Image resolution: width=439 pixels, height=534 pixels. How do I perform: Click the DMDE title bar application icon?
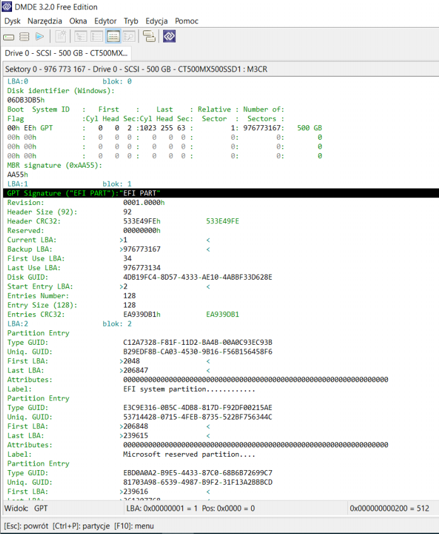(7, 6)
